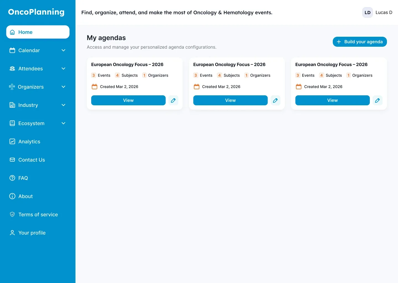Click the LD user avatar
Viewport: 398px width, 283px height.
click(x=368, y=12)
